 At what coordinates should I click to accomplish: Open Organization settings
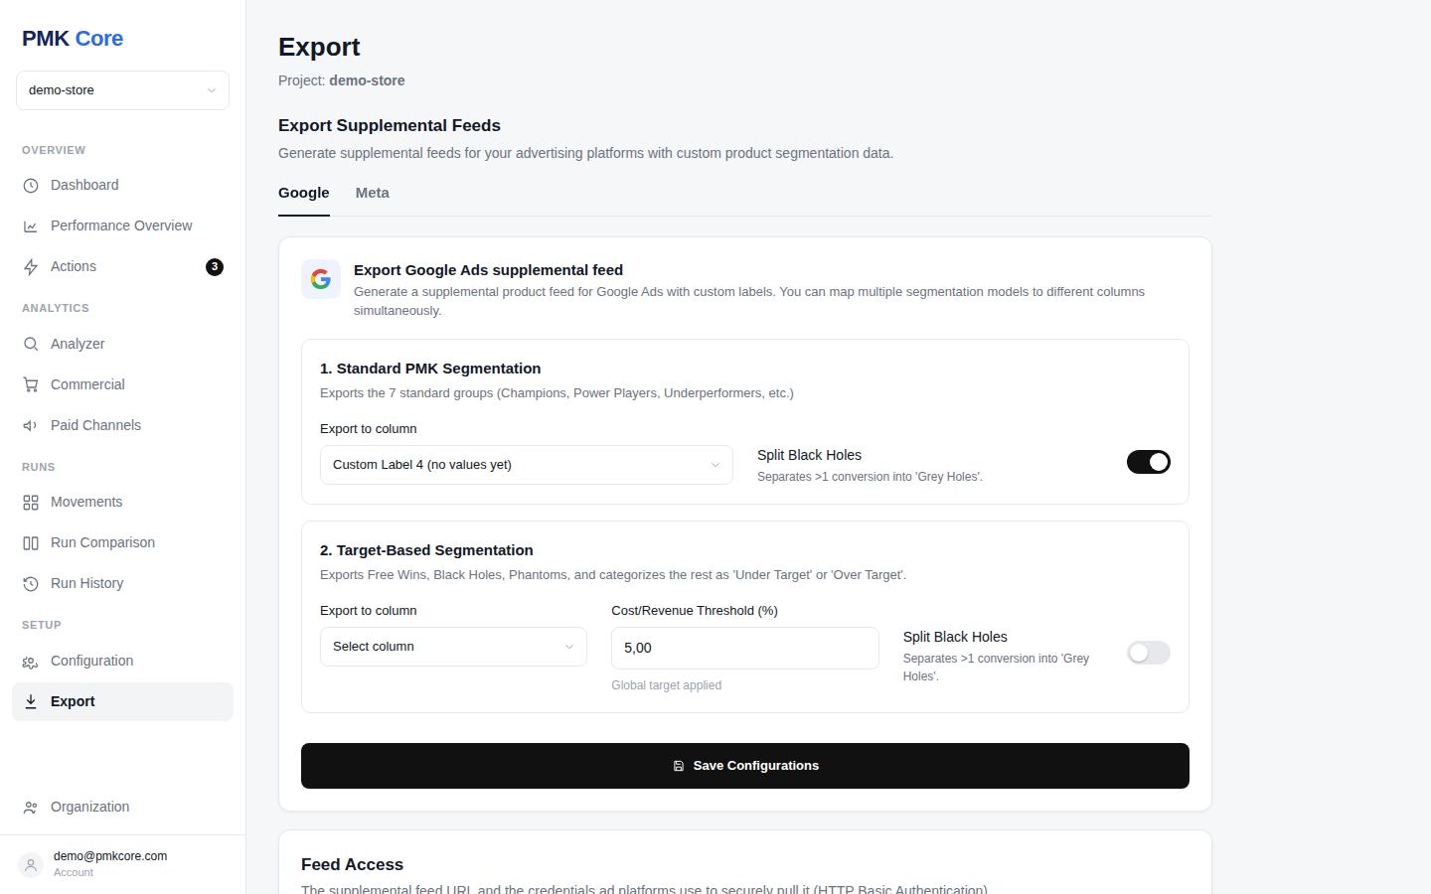[122, 808]
